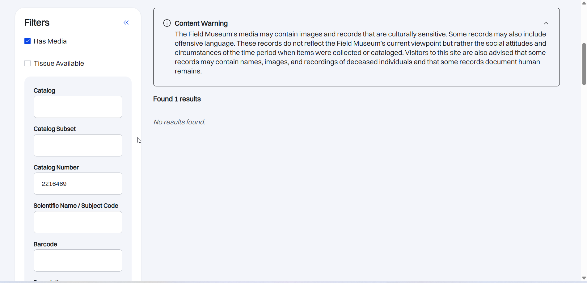Click the Tissue Available label text

(59, 64)
